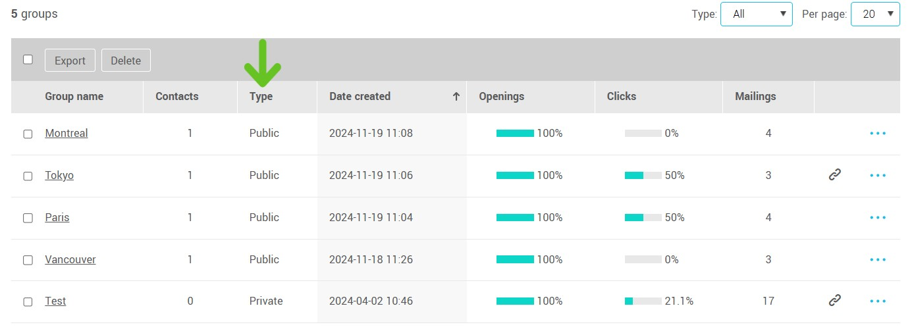Open the three-dot menu for Test

coord(878,301)
